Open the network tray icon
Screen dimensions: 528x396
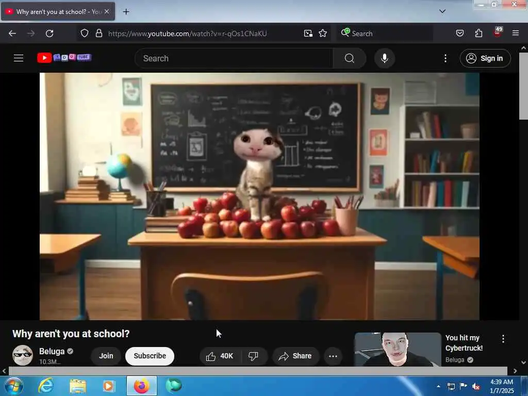point(451,386)
